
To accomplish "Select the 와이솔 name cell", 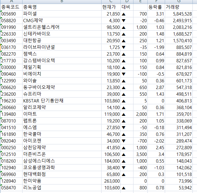I will [x=62, y=81].
